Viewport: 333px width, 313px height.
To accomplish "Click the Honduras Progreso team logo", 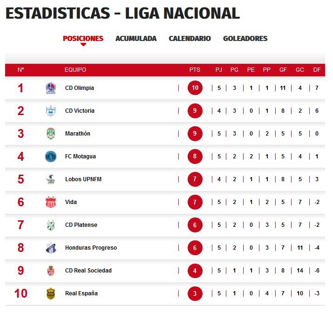I will click(51, 248).
